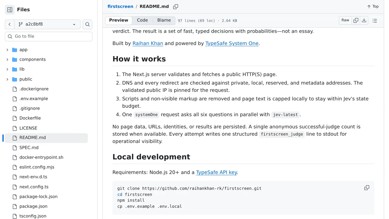Open the Raihan Khan link
The width and height of the screenshot is (389, 219).
click(148, 43)
